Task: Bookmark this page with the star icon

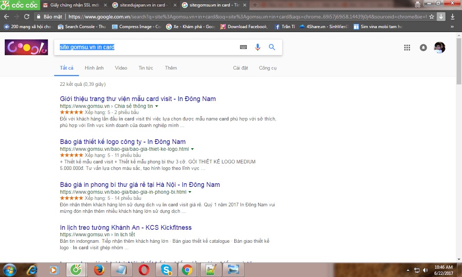Action: click(432, 17)
